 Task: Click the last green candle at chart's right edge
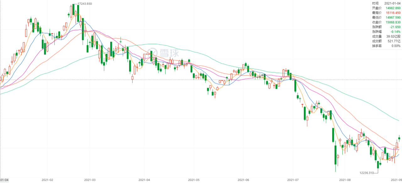(399, 137)
